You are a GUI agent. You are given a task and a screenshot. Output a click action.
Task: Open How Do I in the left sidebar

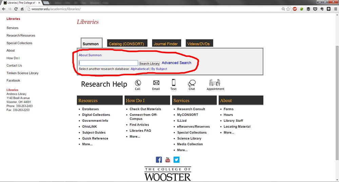(13, 58)
